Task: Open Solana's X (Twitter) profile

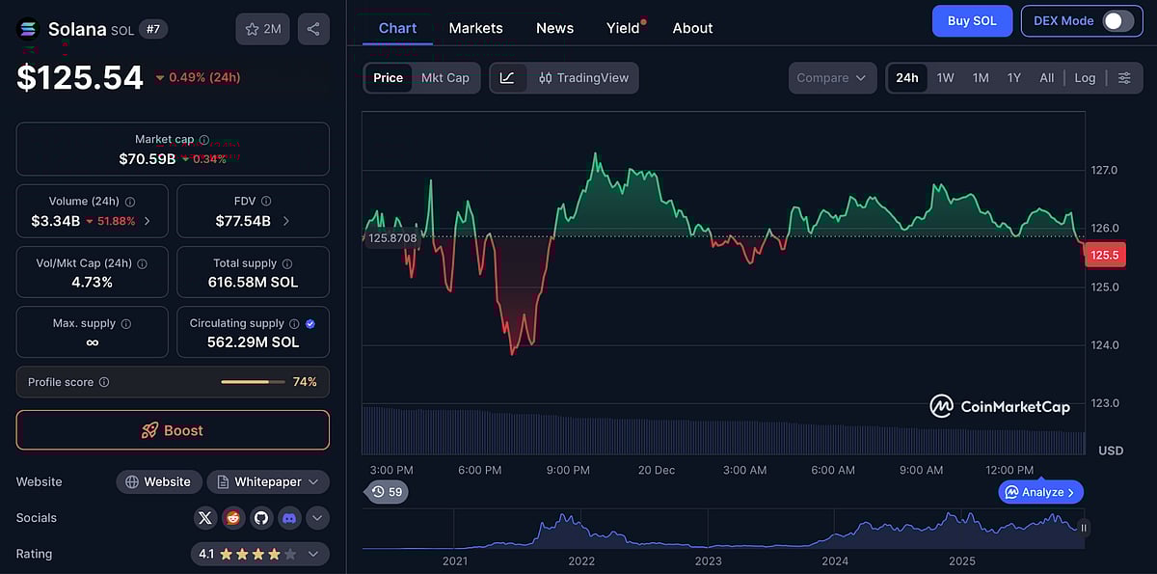Action: [x=205, y=518]
